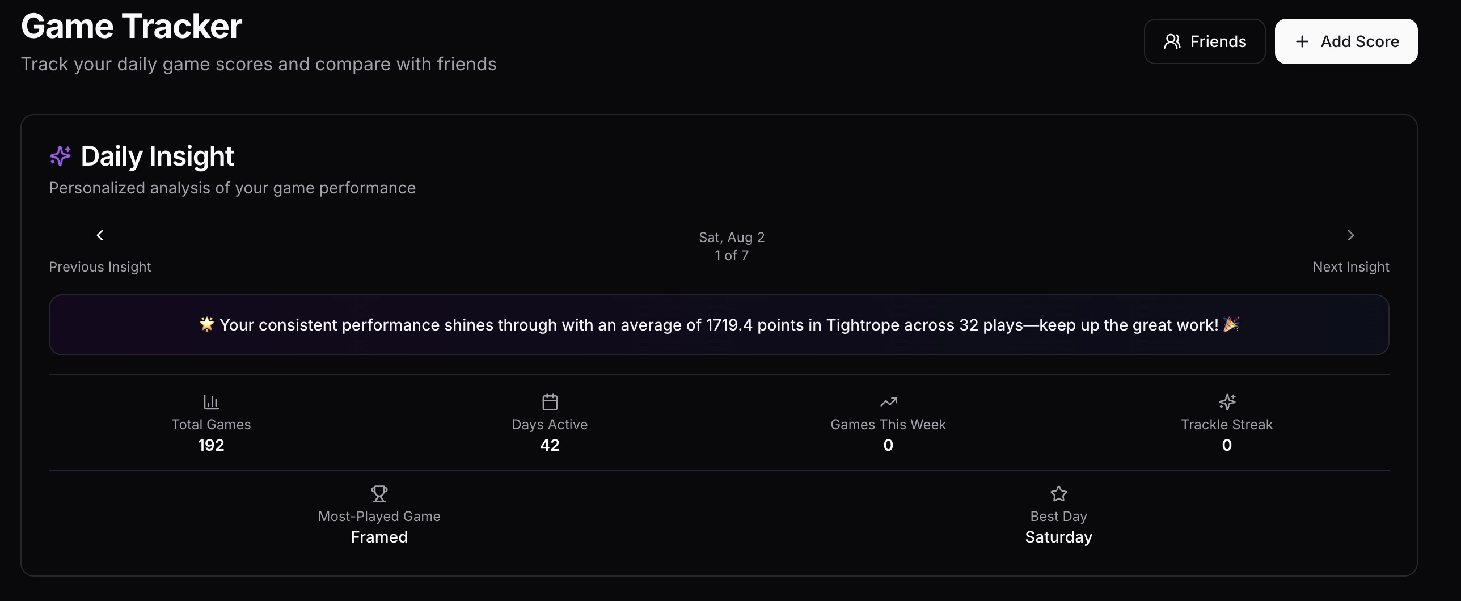Click the trophy icon above Most-Played Game
Viewport: 1461px width, 601px height.
coord(379,493)
